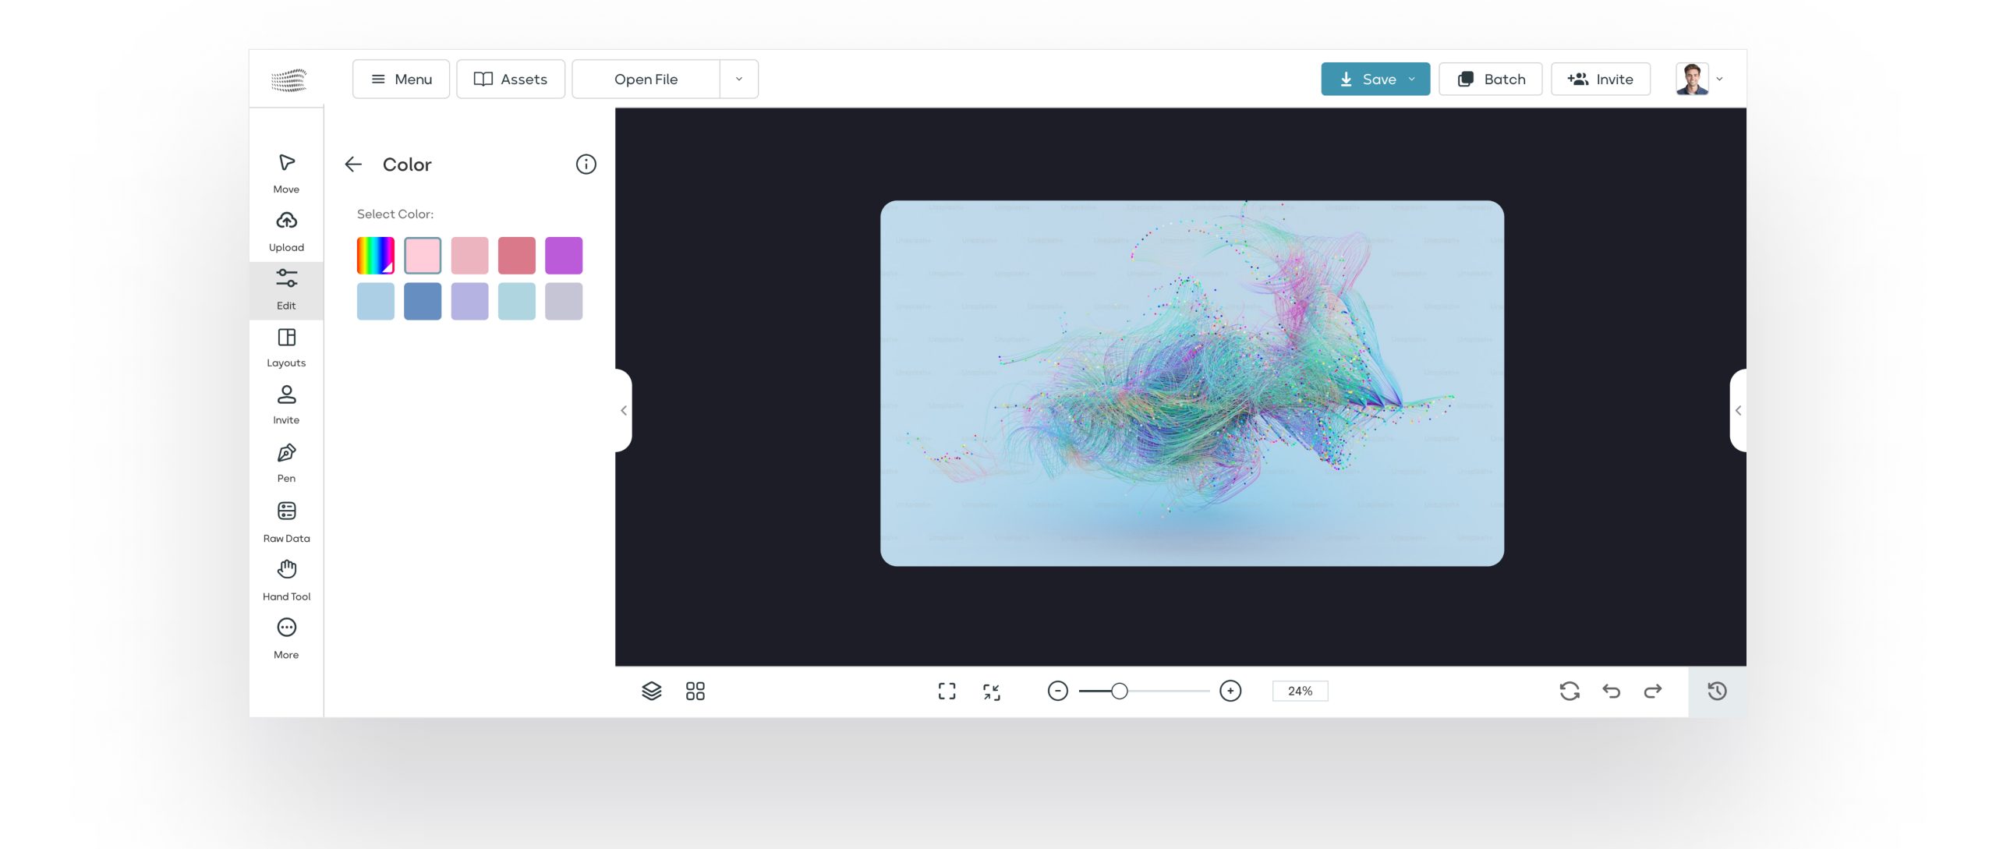This screenshot has height=849, width=1996.
Task: Enter fullscreen with the expand-corners icon
Action: pos(947,691)
